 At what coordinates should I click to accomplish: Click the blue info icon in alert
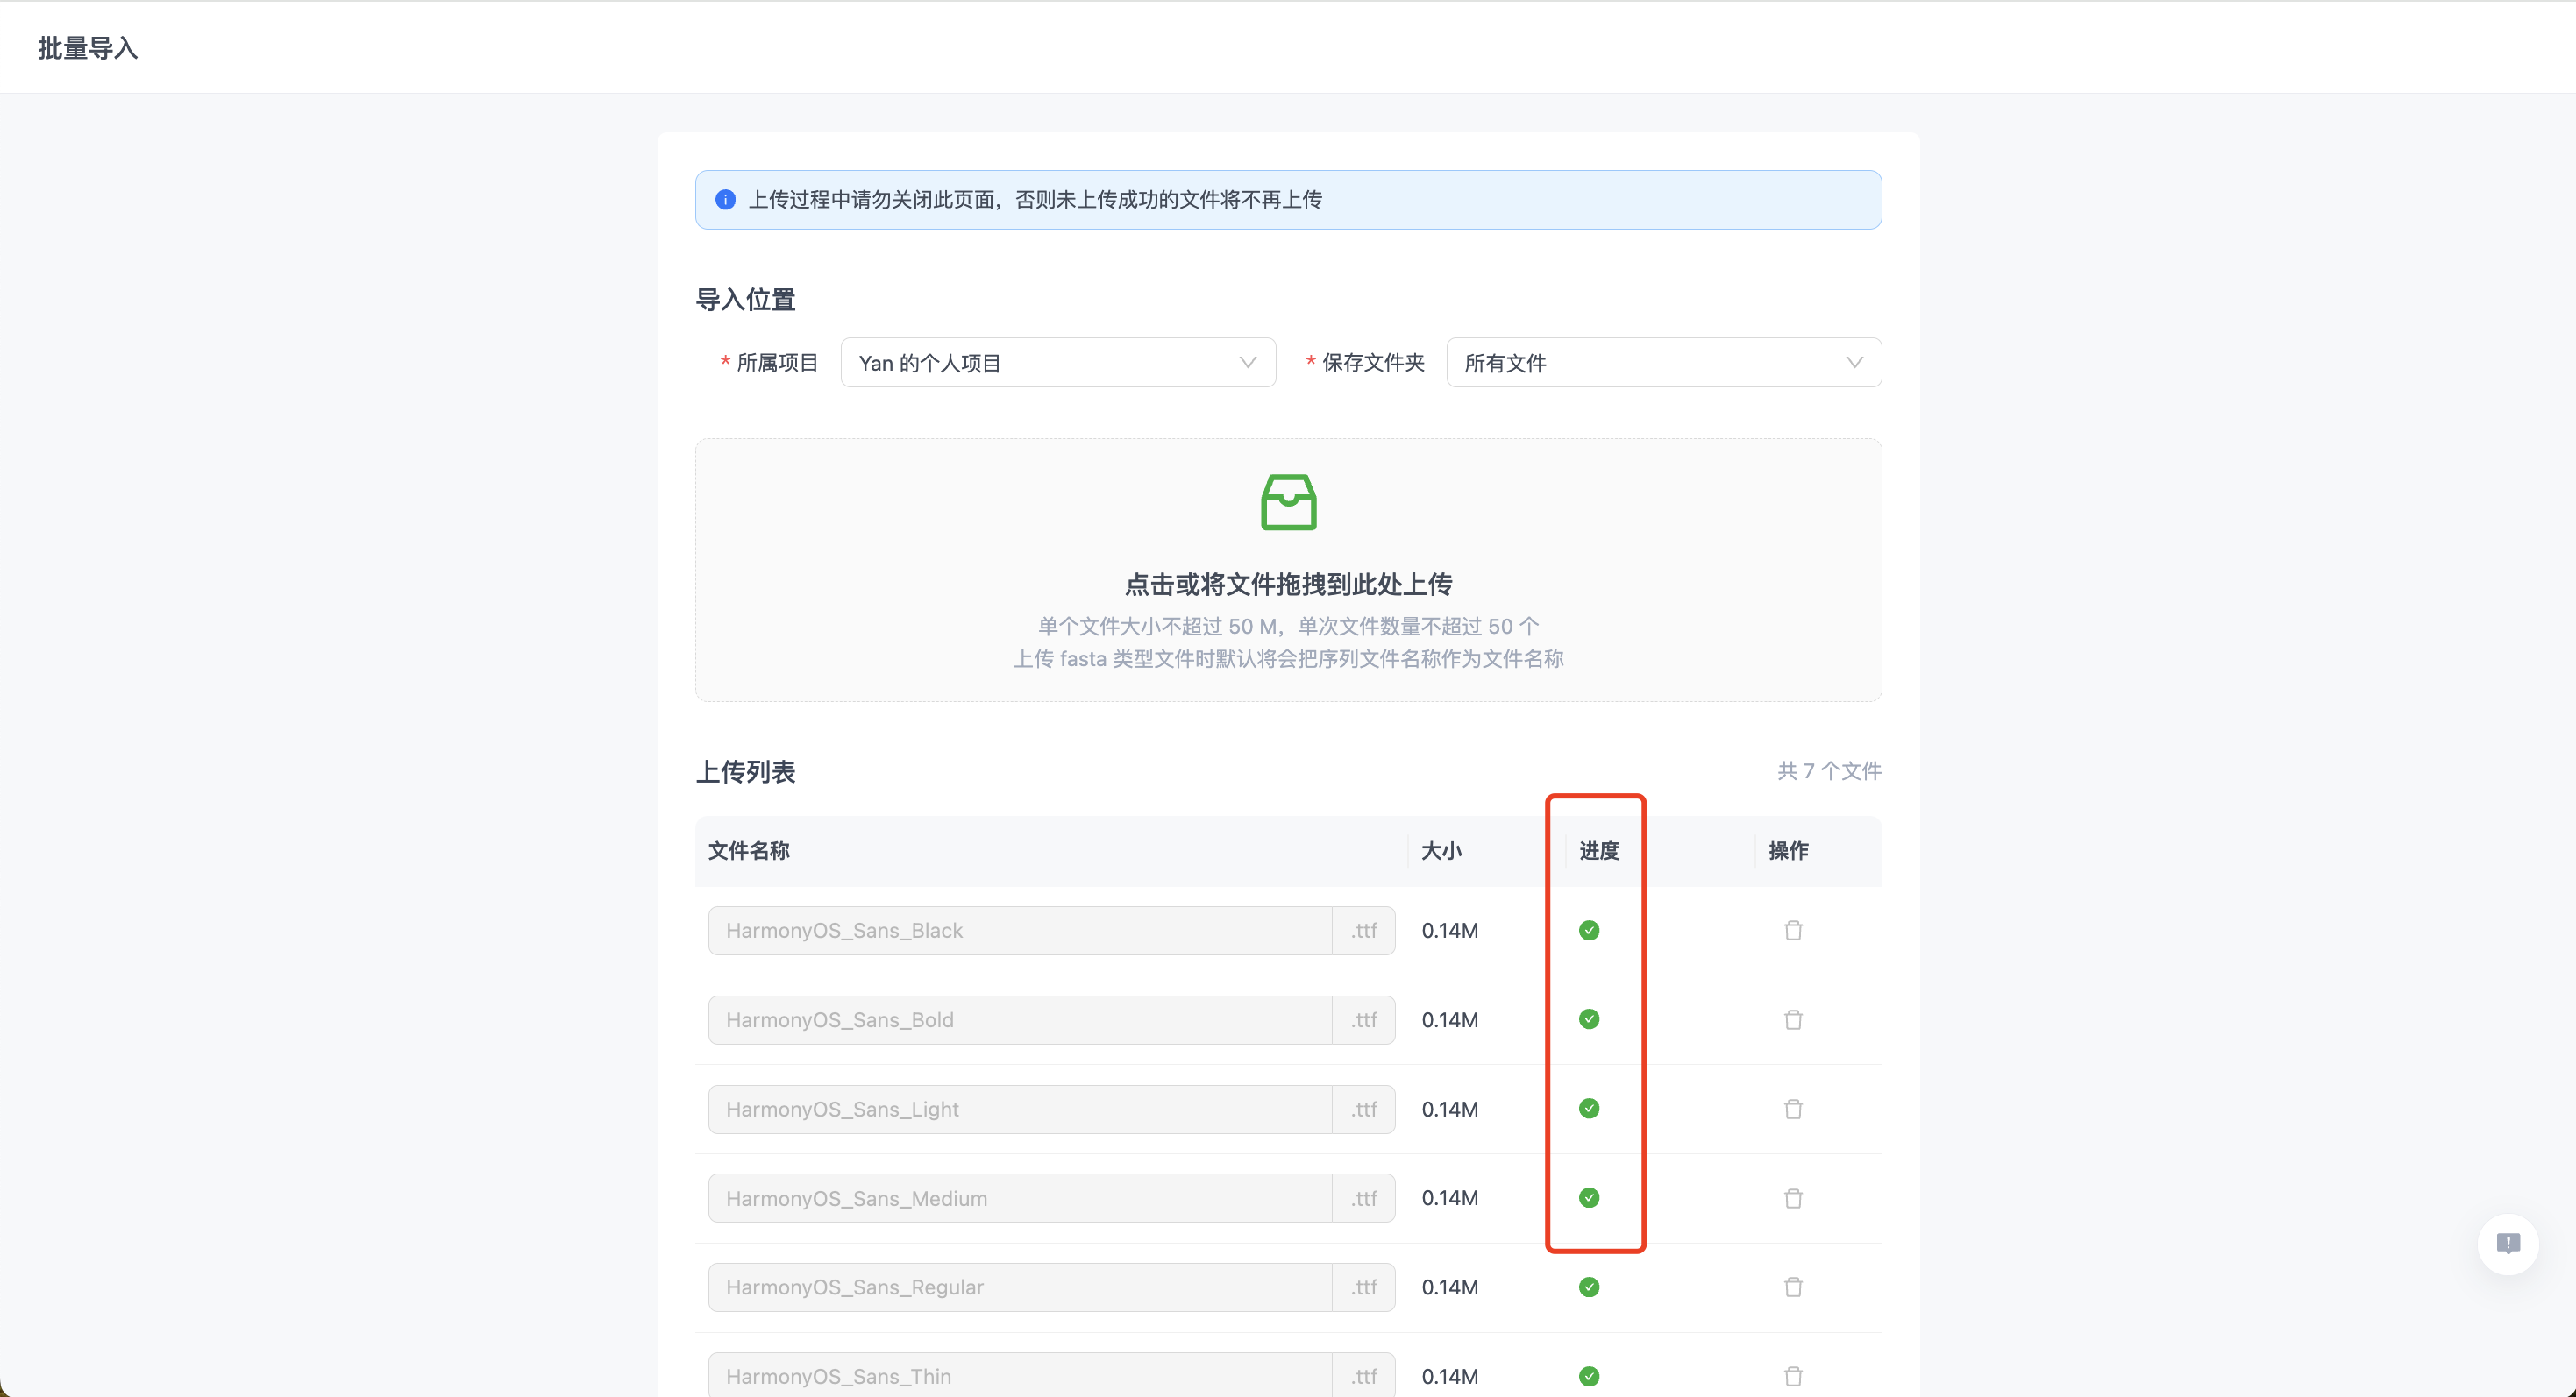(x=726, y=200)
